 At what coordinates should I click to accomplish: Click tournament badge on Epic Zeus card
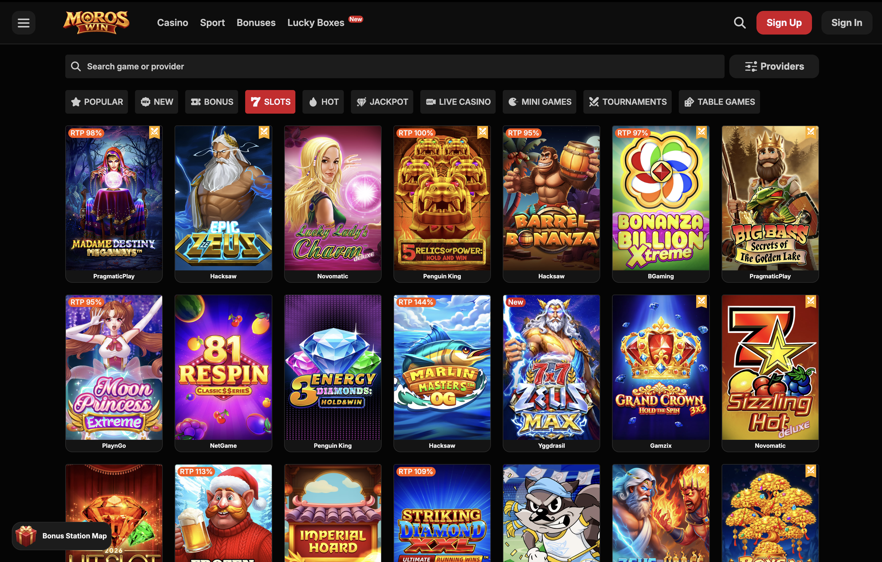264,132
